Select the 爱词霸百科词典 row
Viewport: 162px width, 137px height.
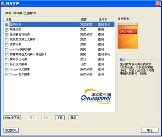59,35
